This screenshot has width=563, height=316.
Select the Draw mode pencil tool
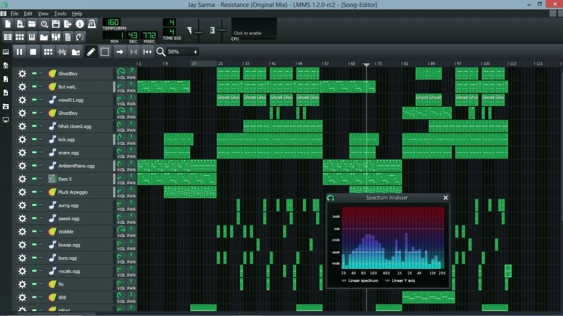click(x=91, y=52)
